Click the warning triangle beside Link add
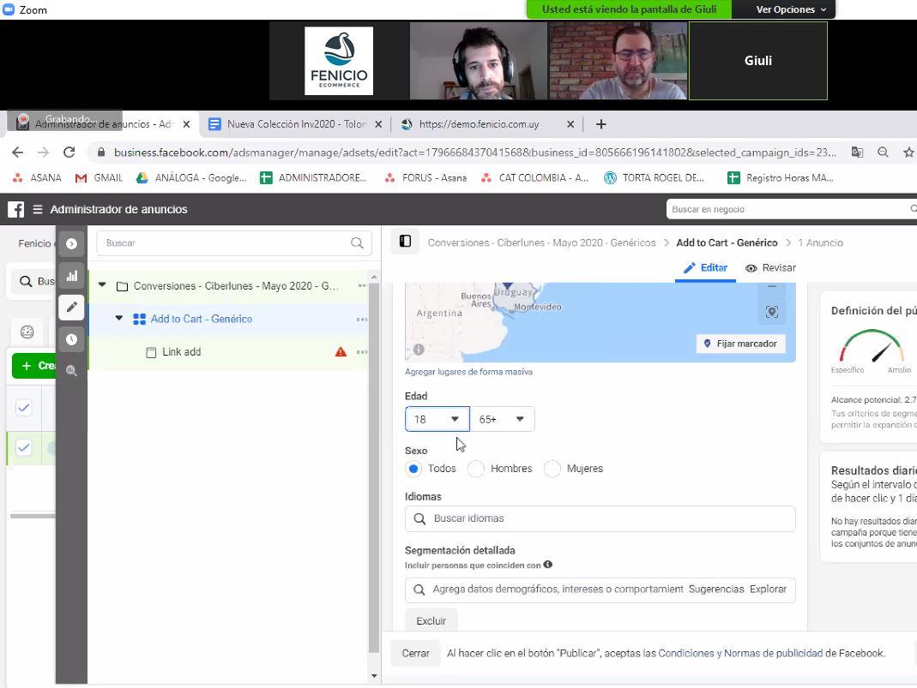The width and height of the screenshot is (917, 688). (341, 352)
